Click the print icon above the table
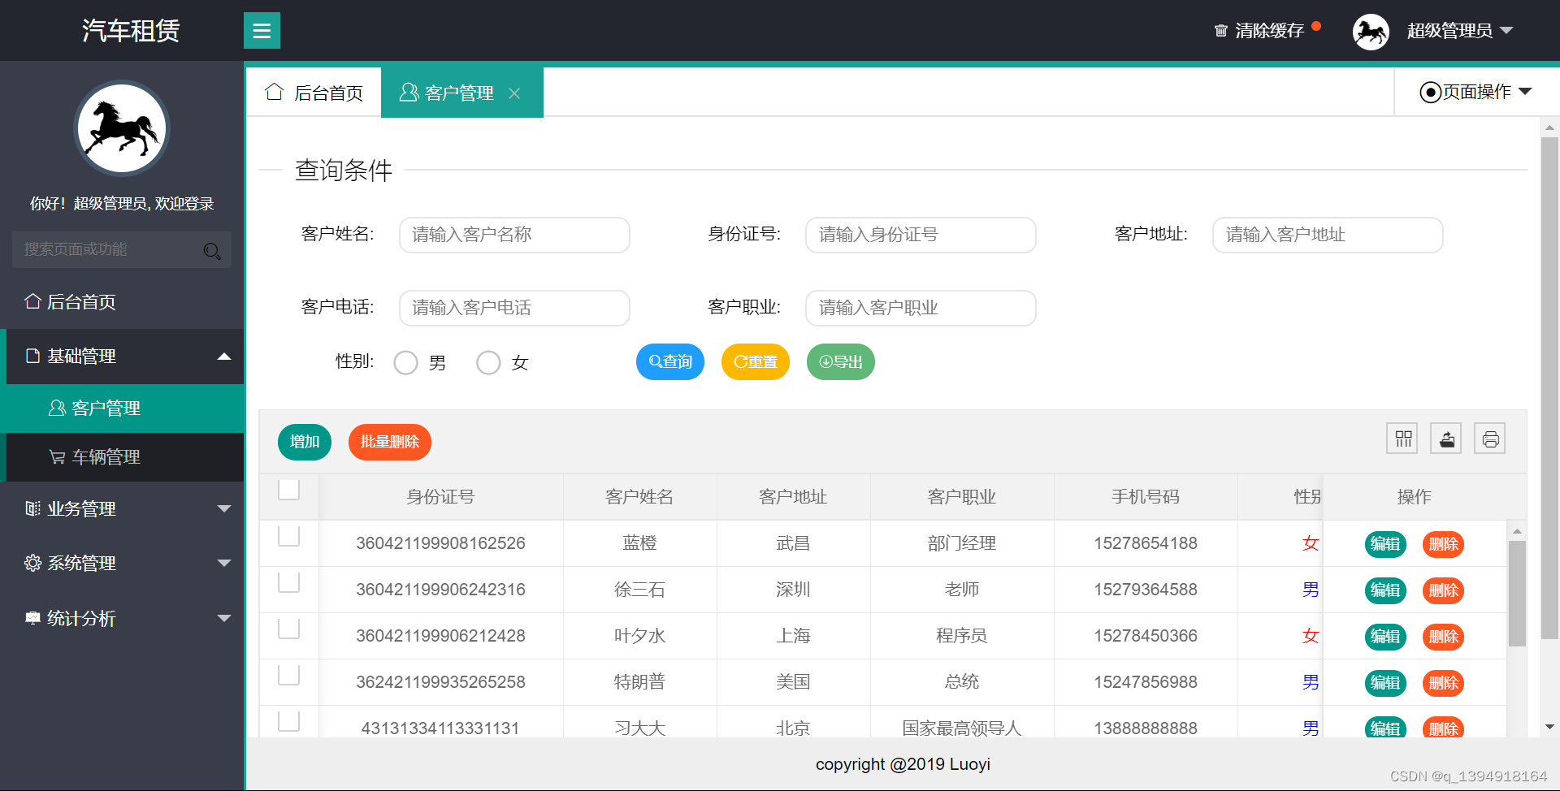This screenshot has height=791, width=1560. tap(1489, 438)
